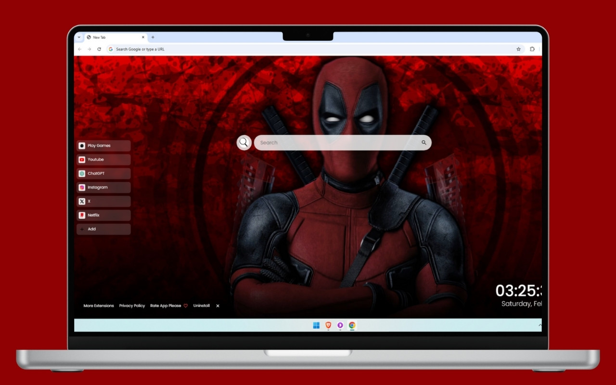Open the ChatGPT shortcut
Screen dimensions: 616x385
103,174
